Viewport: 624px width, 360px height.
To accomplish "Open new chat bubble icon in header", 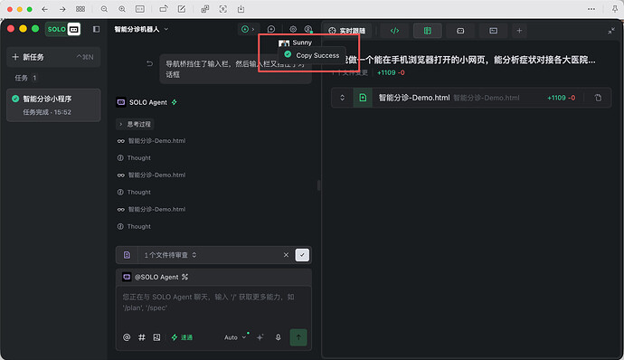I will [x=271, y=29].
